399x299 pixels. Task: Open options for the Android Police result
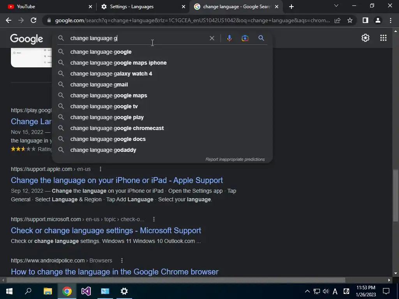(122, 260)
